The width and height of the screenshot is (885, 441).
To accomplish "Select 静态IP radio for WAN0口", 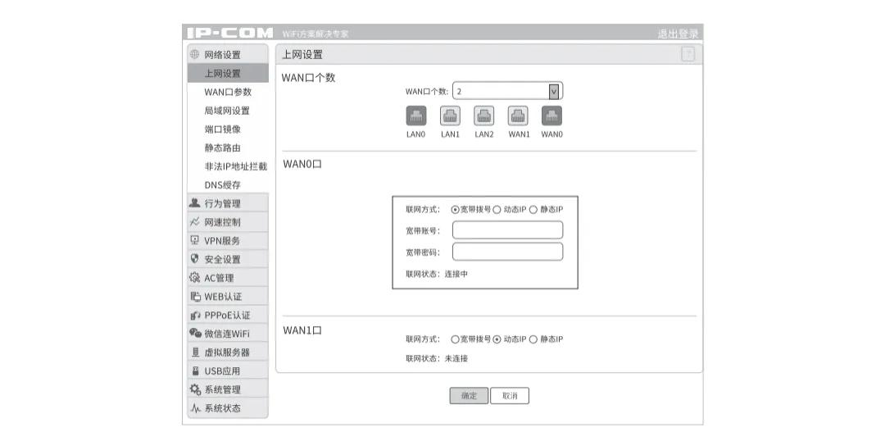I will pyautogui.click(x=533, y=210).
